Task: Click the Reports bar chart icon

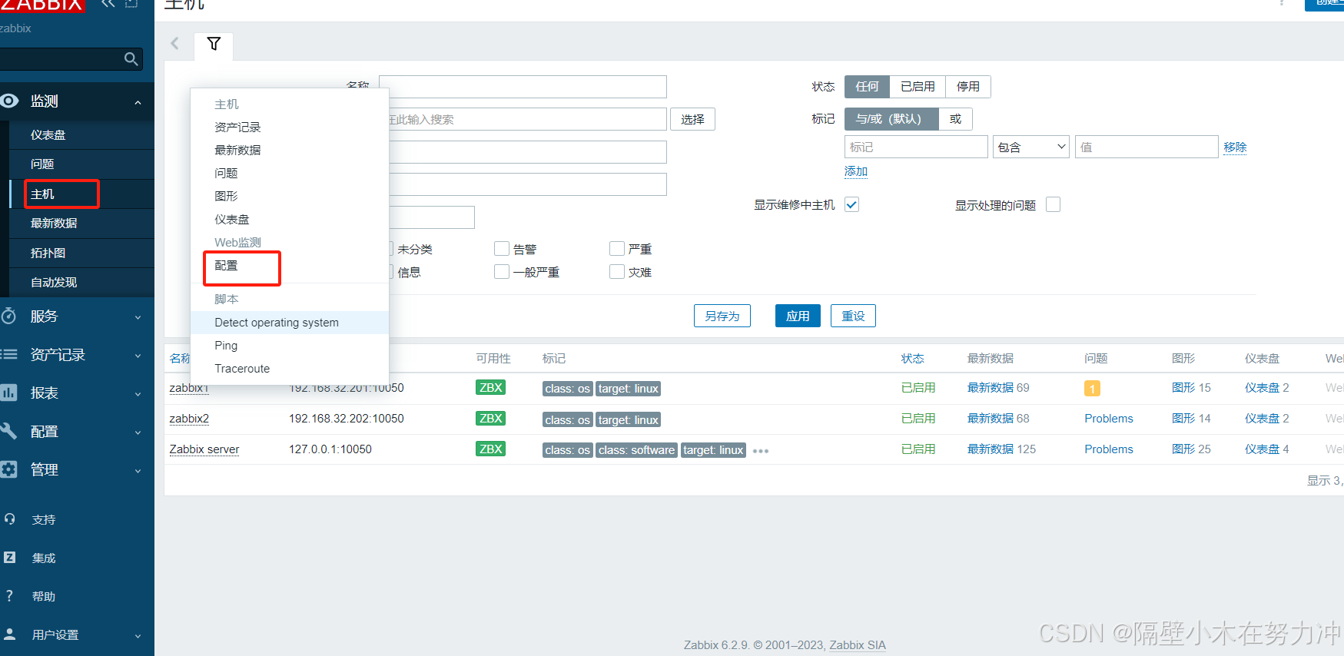Action: [8, 393]
